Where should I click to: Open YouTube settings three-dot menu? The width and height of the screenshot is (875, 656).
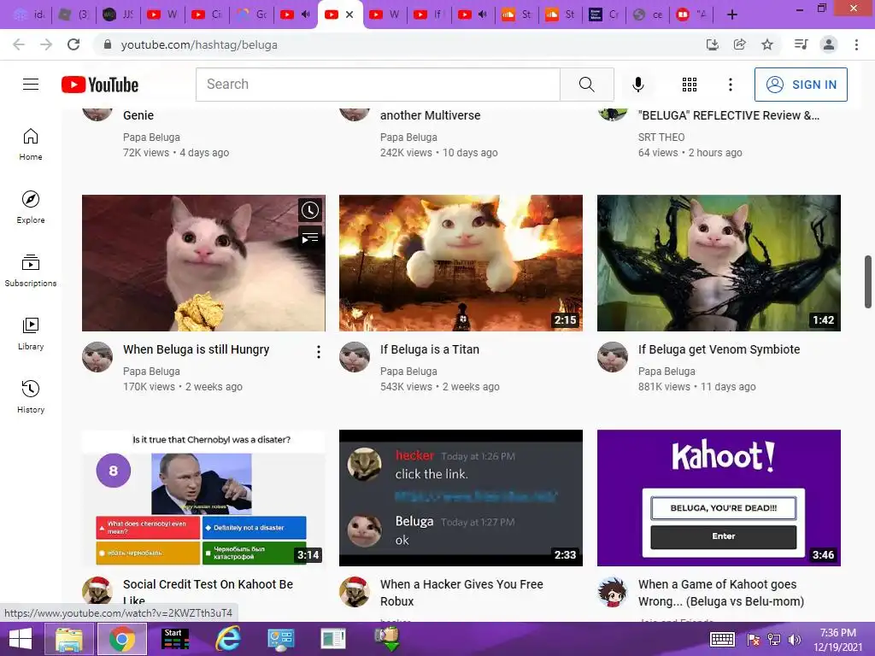pyautogui.click(x=730, y=85)
